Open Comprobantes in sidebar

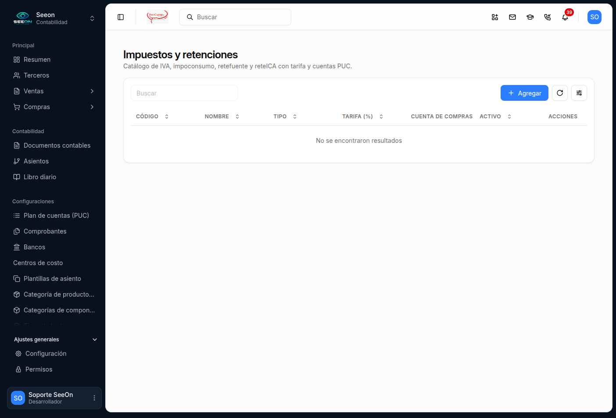(x=54, y=231)
